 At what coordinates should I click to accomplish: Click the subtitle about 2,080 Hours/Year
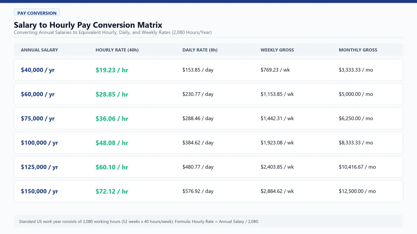[x=113, y=32]
